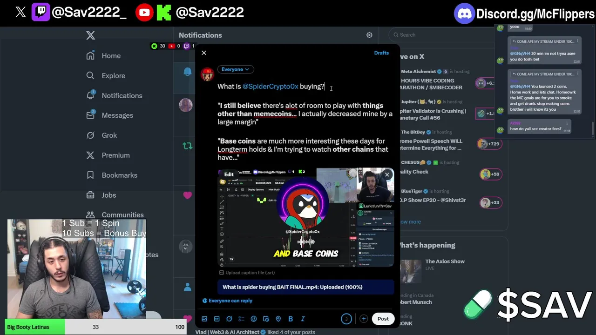Add media with the image icon
The height and width of the screenshot is (335, 596).
click(x=204, y=319)
